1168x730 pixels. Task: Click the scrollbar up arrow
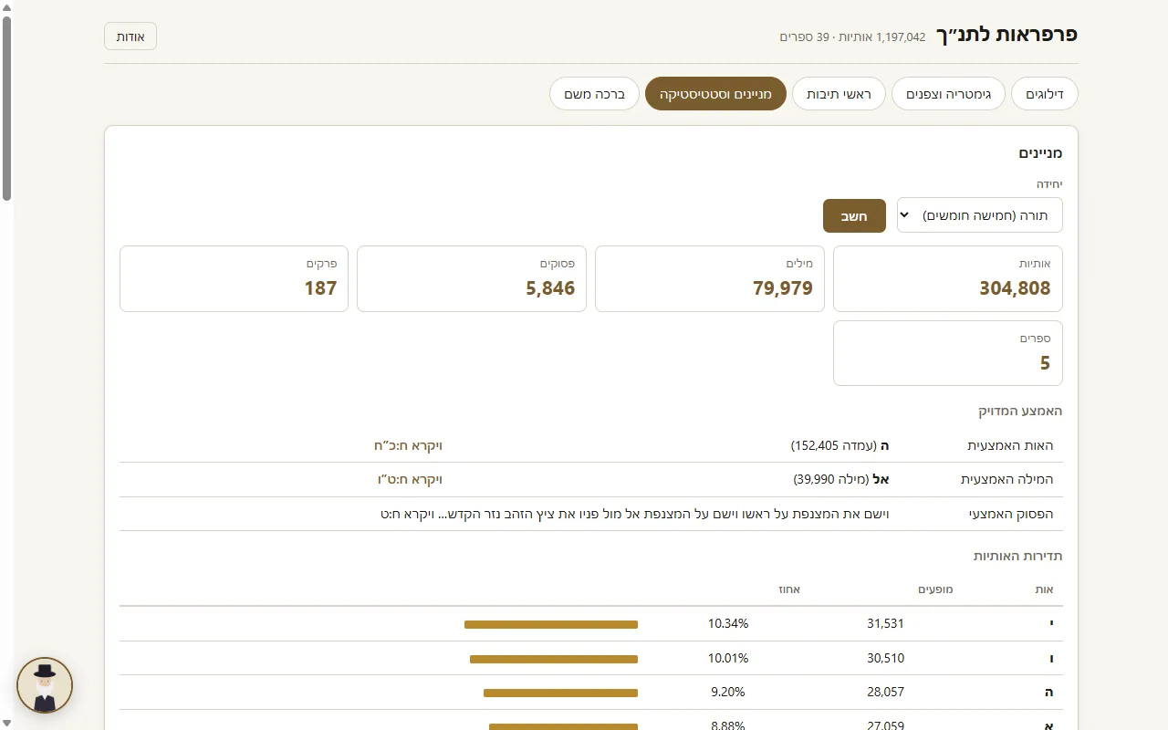[x=6, y=6]
